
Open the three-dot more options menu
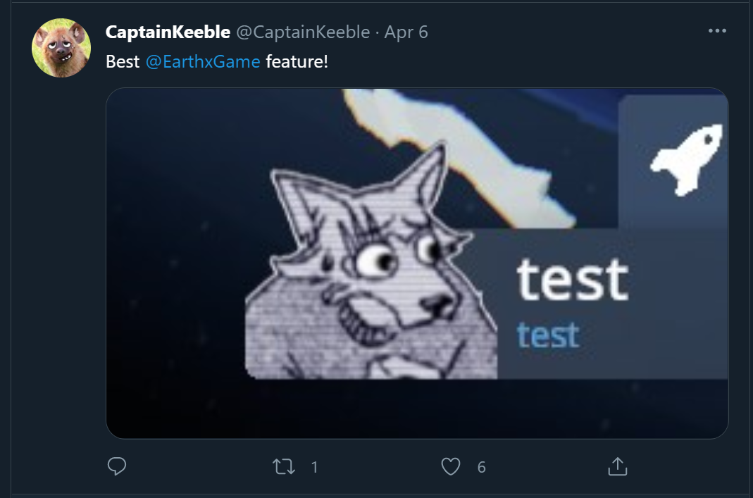pos(717,31)
